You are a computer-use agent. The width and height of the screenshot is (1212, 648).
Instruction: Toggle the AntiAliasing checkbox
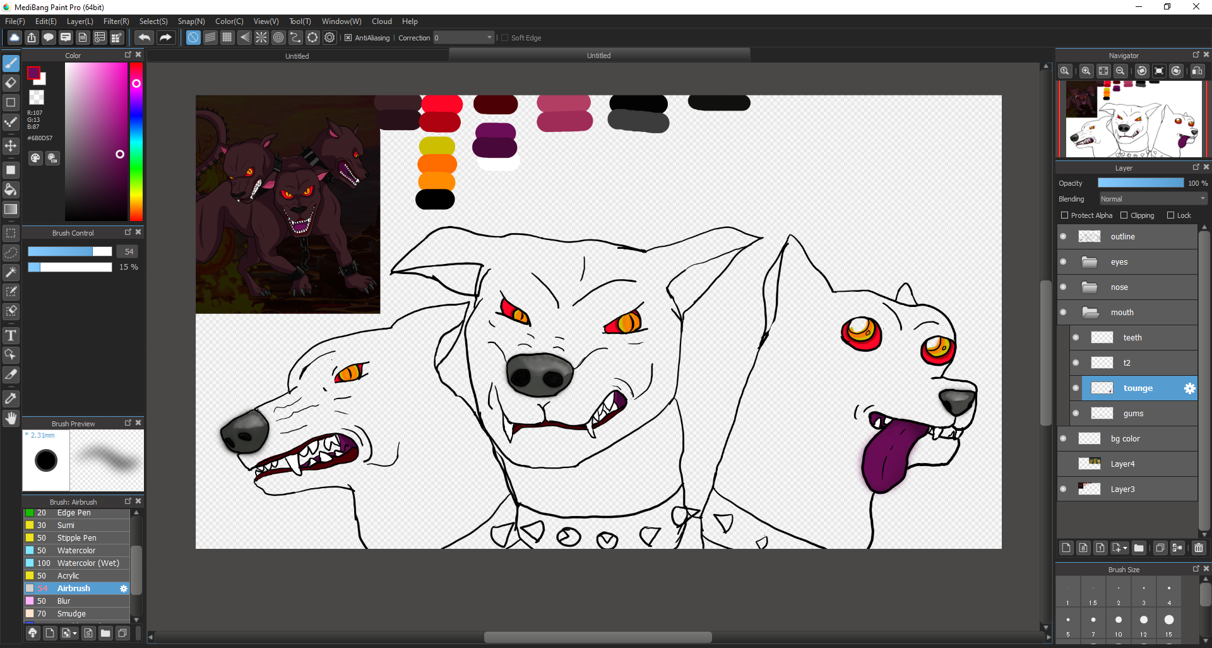pyautogui.click(x=348, y=38)
